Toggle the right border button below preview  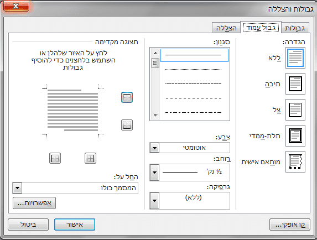click(90, 158)
